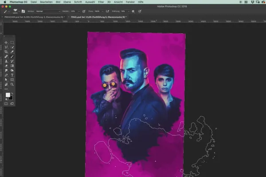Select the Gradient tool
The width and height of the screenshot is (266, 177).
(12, 66)
